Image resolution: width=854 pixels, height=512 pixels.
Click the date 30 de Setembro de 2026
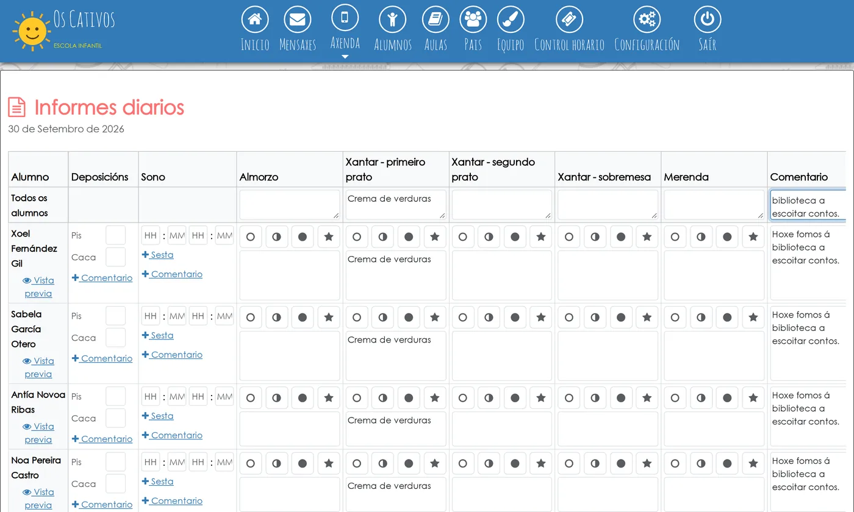tap(66, 129)
